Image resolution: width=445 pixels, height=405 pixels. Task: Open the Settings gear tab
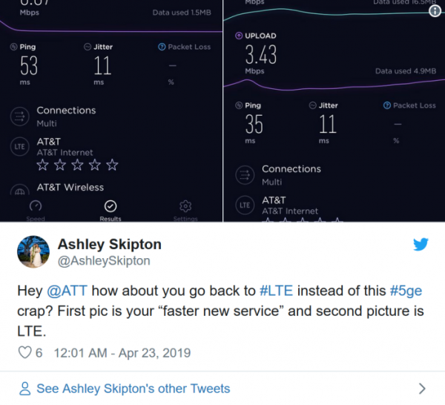coord(185,211)
